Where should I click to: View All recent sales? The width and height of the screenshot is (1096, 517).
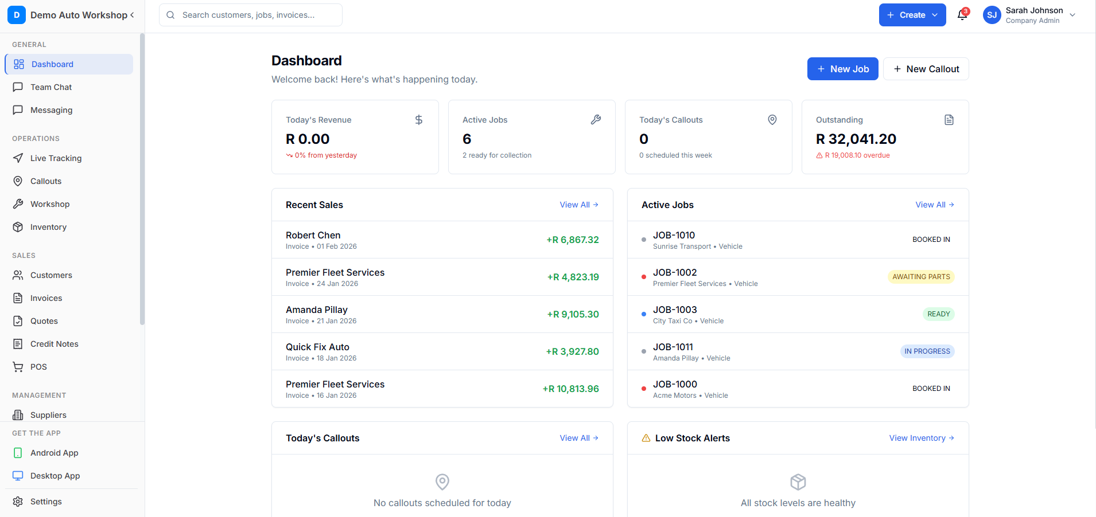point(578,205)
